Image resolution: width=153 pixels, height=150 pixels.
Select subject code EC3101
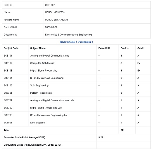pos(8,56)
